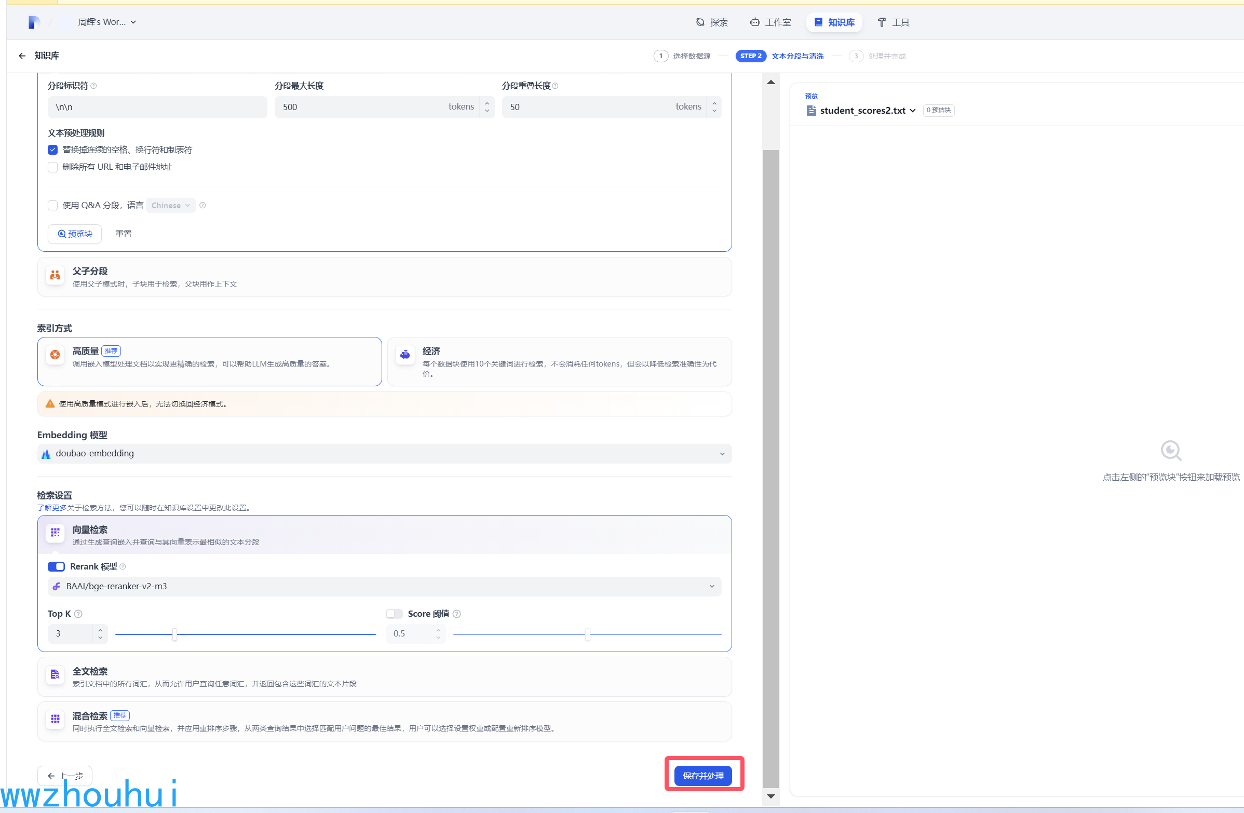Click the Dify logo icon
The height and width of the screenshot is (813, 1244).
tap(34, 22)
